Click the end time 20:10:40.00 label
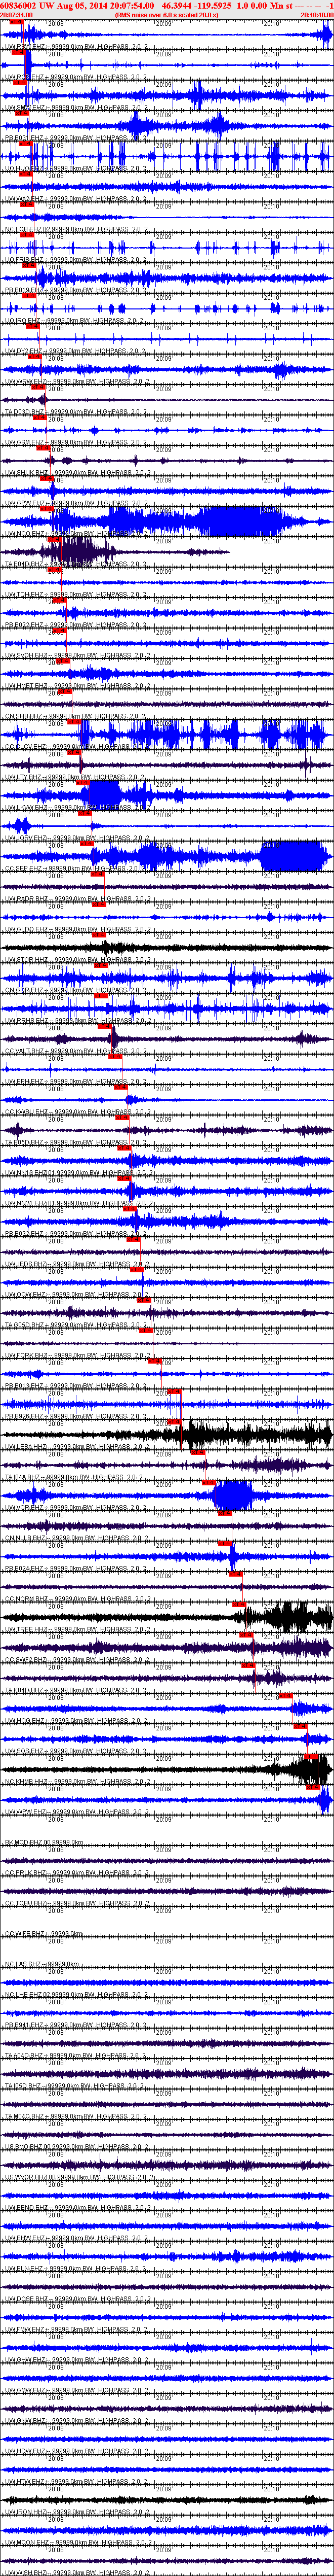The height and width of the screenshot is (2576, 334). coord(317,15)
